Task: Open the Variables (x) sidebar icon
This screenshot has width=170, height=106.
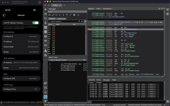Action: click(x=45, y=45)
